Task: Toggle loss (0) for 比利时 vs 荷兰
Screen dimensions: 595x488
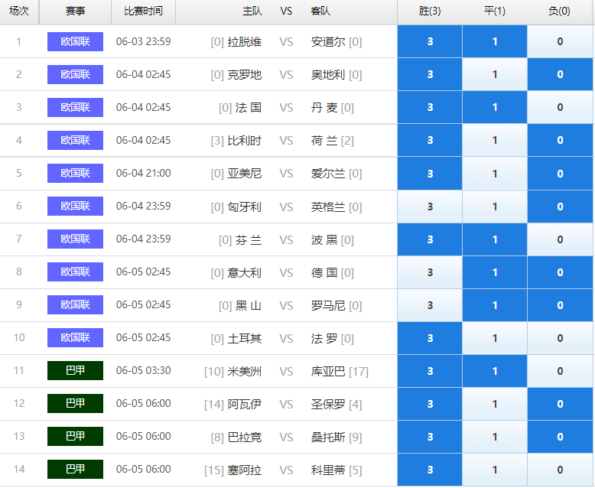Action: pos(560,140)
